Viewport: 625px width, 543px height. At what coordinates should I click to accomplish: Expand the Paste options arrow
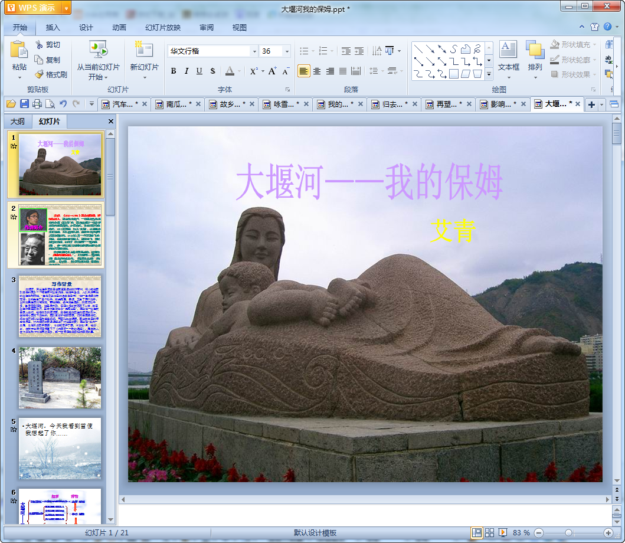(x=19, y=77)
